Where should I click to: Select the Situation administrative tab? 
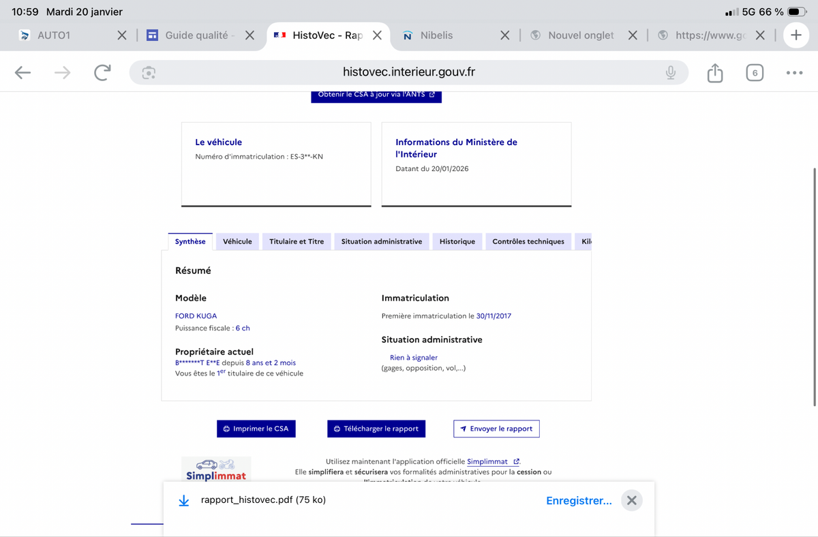[x=381, y=241]
